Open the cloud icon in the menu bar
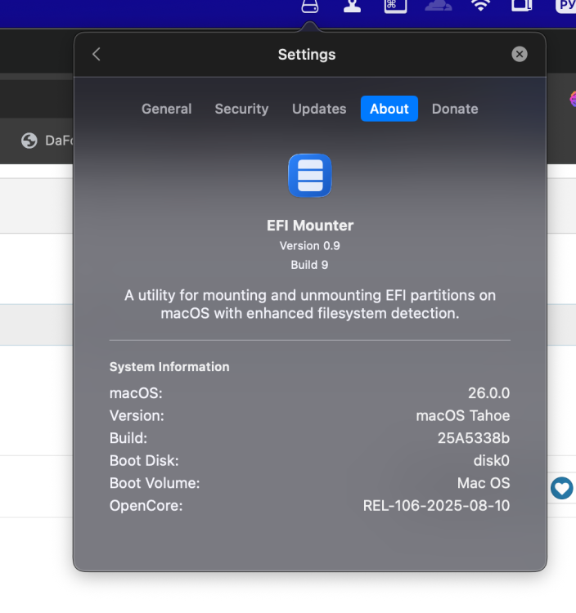Image resolution: width=576 pixels, height=613 pixels. (439, 6)
